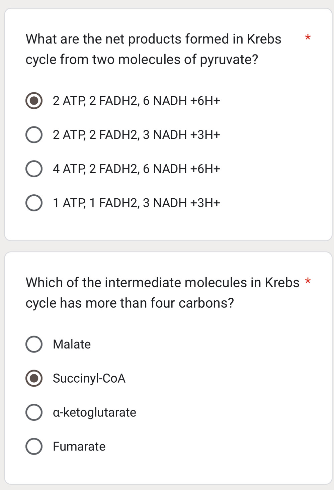This screenshot has height=490, width=334.
Task: Click the label text "Malate"
Action: [72, 344]
